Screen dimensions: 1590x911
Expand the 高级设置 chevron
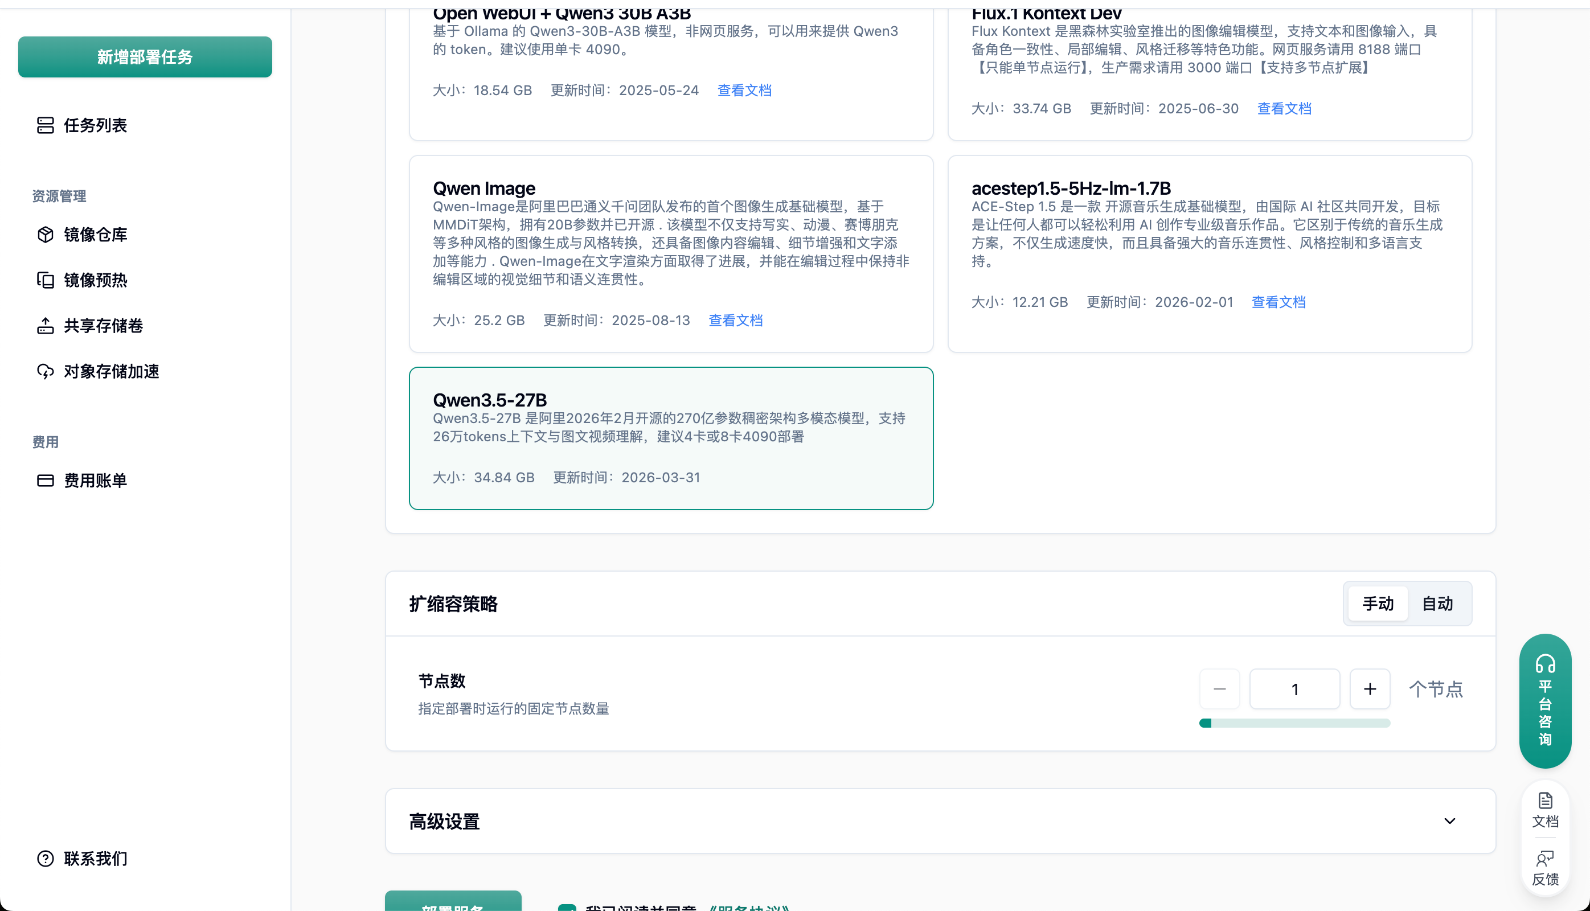pos(1449,821)
